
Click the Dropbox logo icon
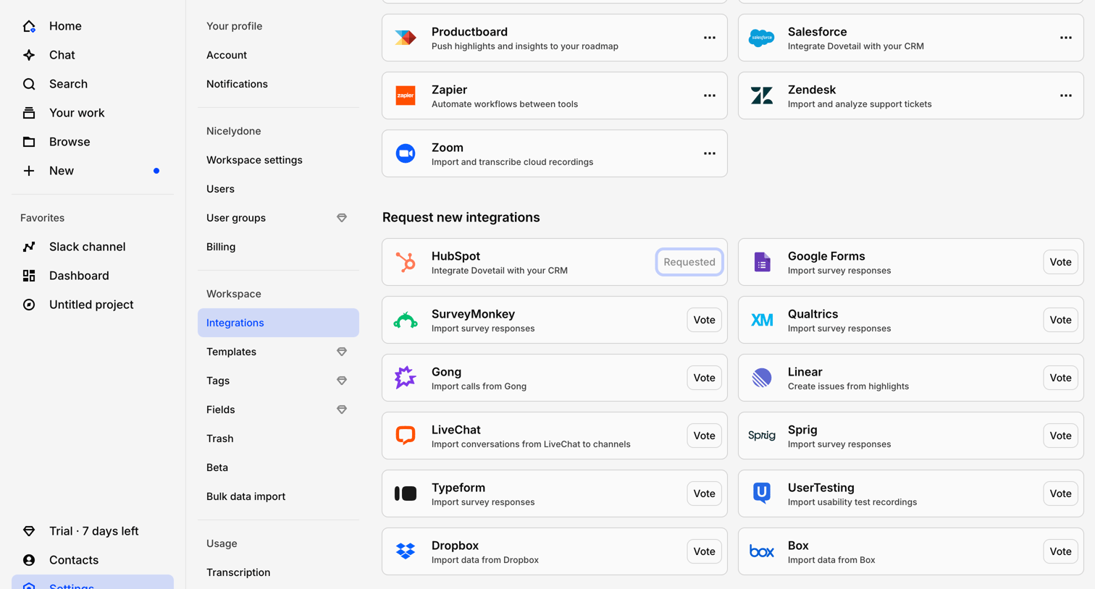(x=406, y=551)
